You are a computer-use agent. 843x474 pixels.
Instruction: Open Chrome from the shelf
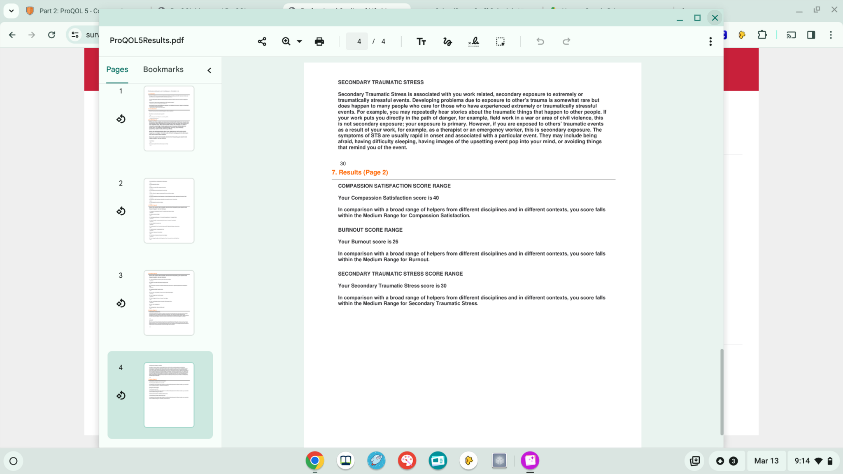[315, 461]
